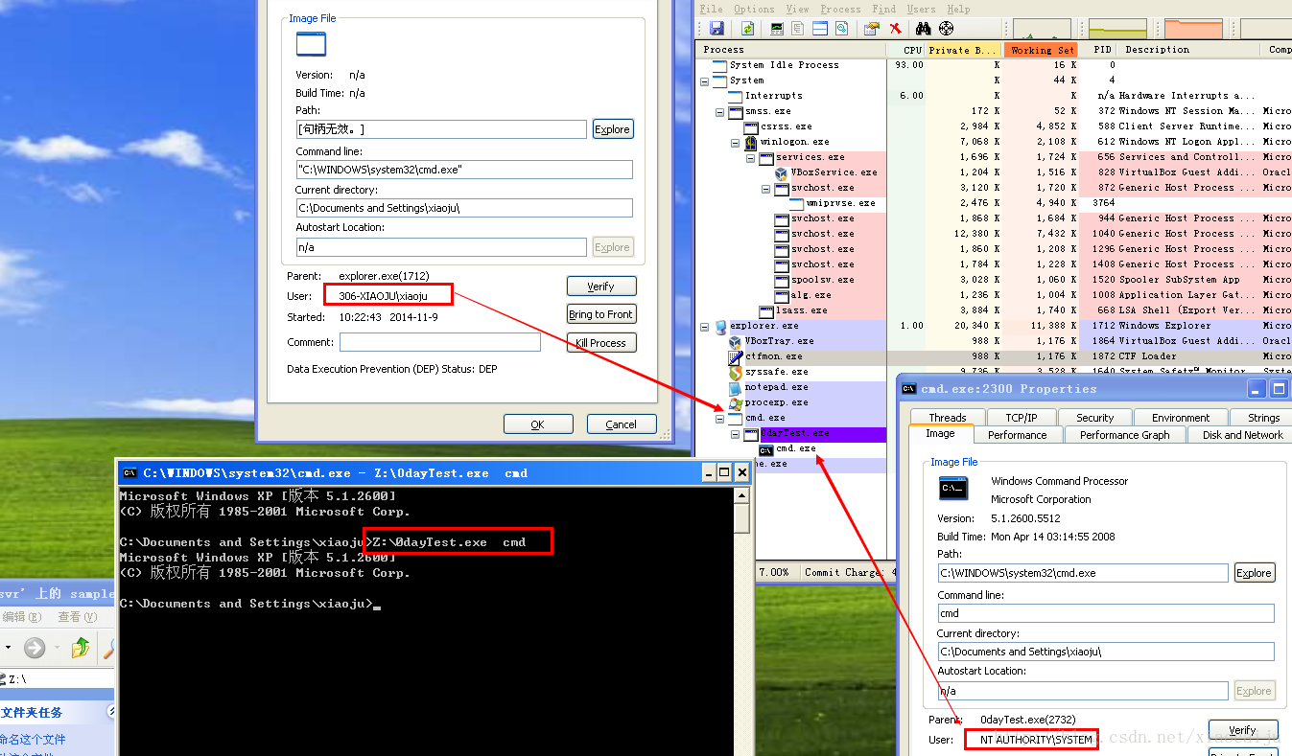Toggle the Show Lower Pane toolbar icon

(x=819, y=29)
